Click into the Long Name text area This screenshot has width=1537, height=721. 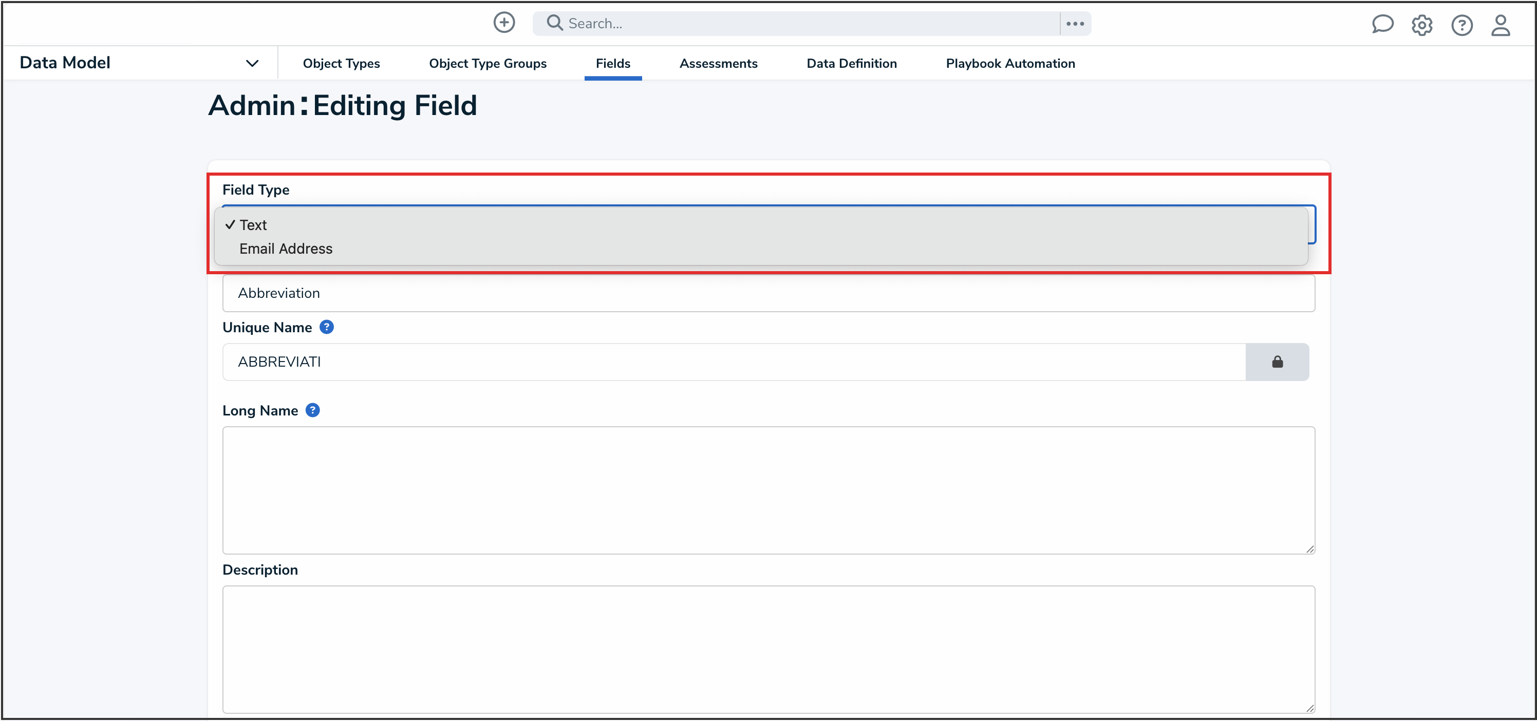(768, 489)
